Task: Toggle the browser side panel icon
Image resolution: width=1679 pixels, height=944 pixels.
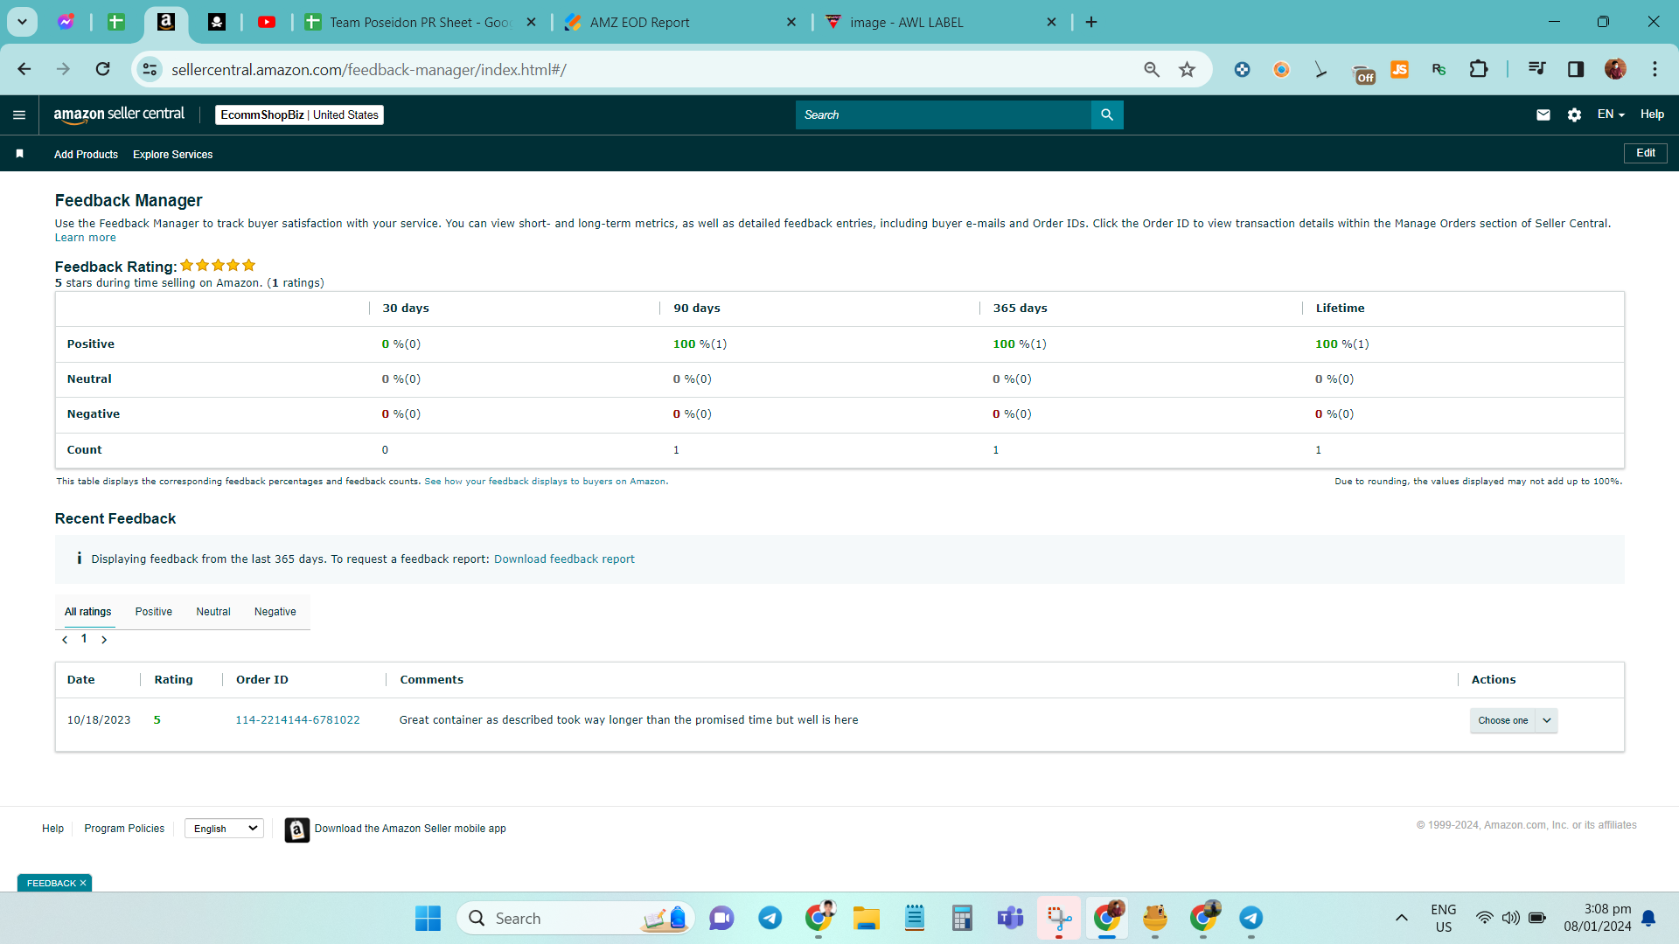Action: point(1576,69)
